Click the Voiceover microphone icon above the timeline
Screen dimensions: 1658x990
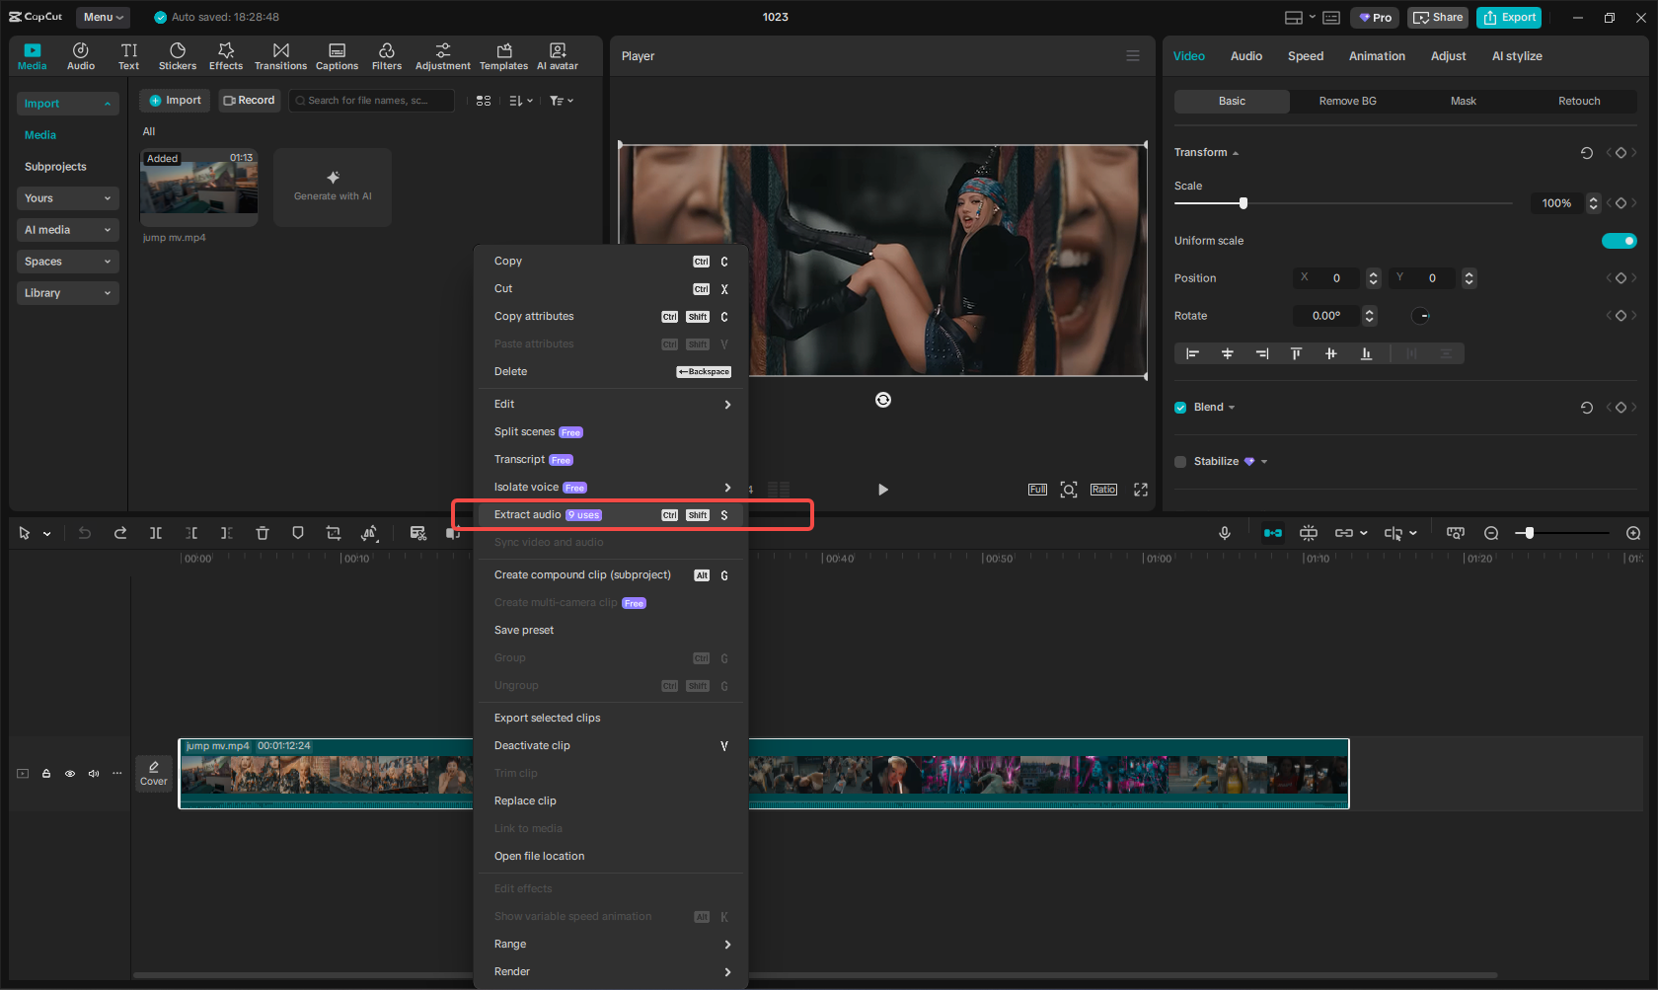(x=1224, y=533)
